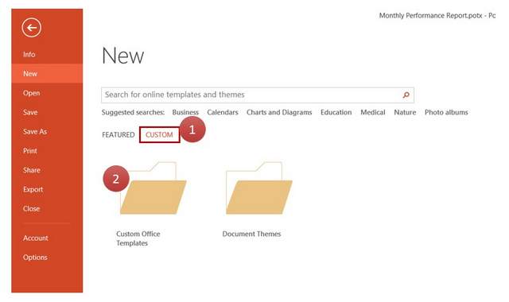
Task: Switch to the CUSTOM tab
Action: [159, 134]
